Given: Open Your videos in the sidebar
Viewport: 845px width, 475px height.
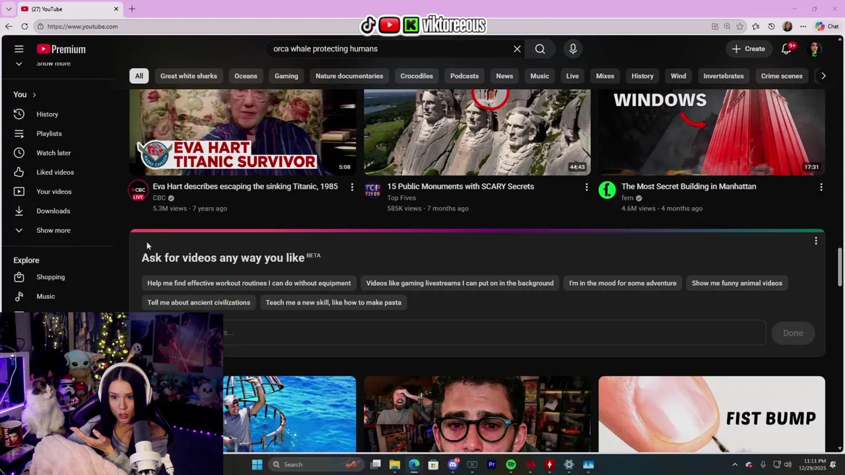Looking at the screenshot, I should [53, 191].
